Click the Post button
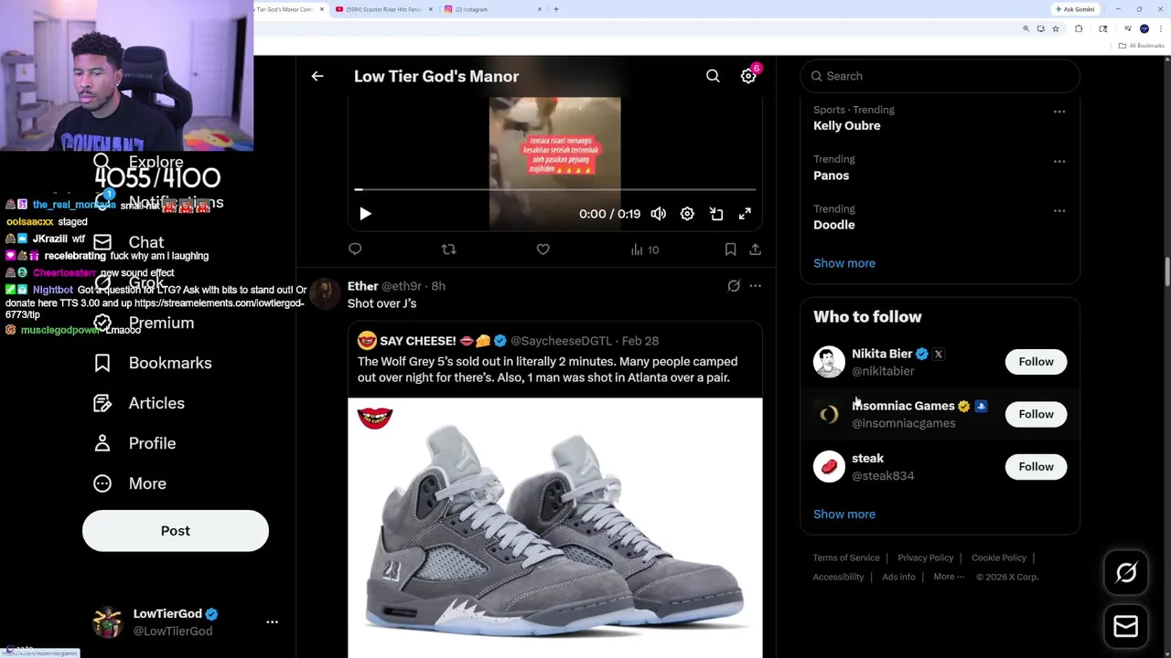Screen dimensions: 1171x658 176,531
